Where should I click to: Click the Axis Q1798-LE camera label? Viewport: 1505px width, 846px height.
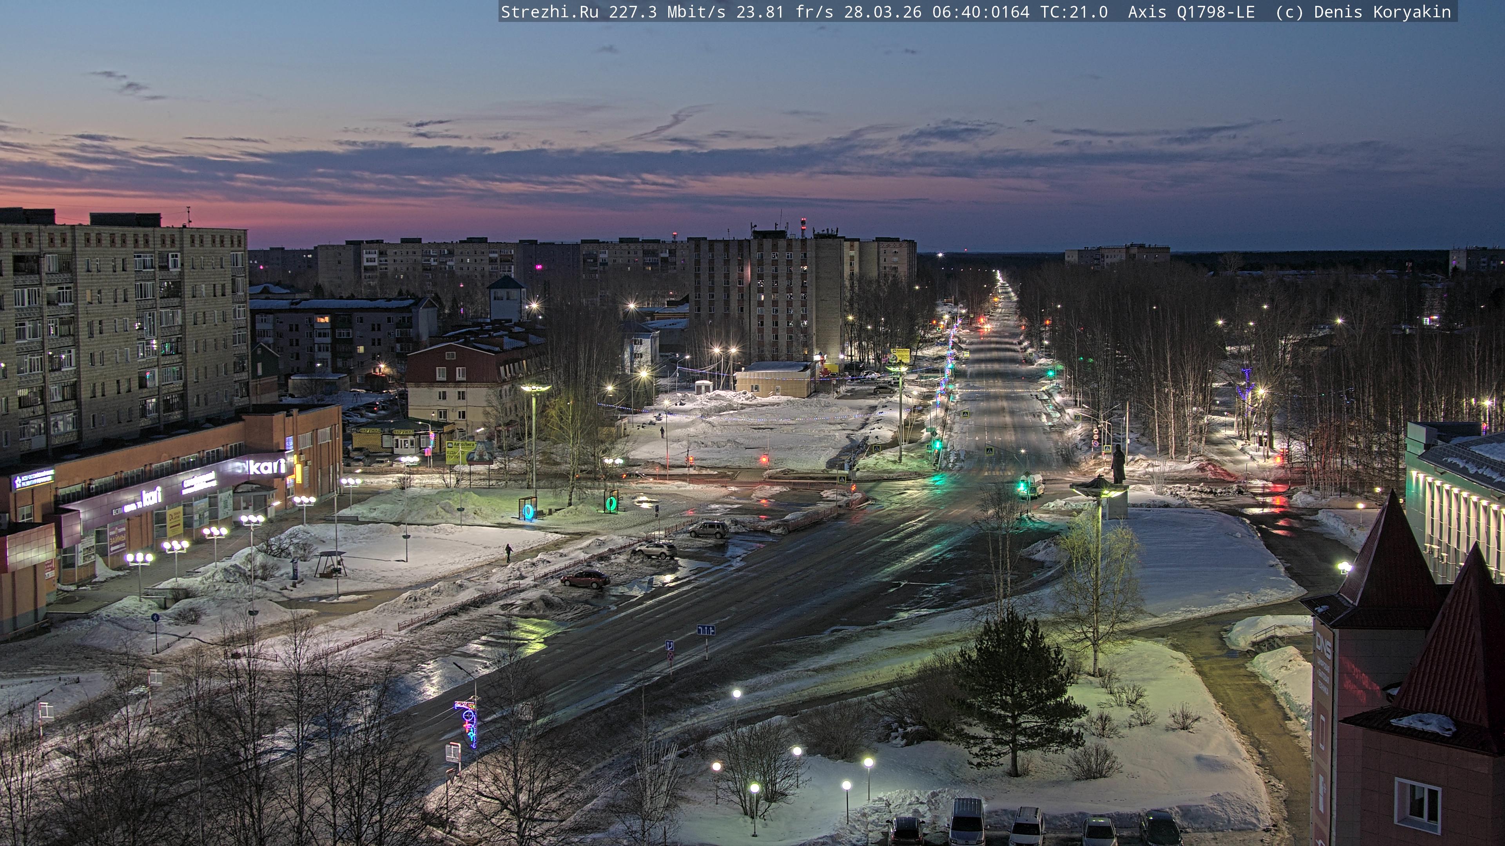[x=1191, y=12]
